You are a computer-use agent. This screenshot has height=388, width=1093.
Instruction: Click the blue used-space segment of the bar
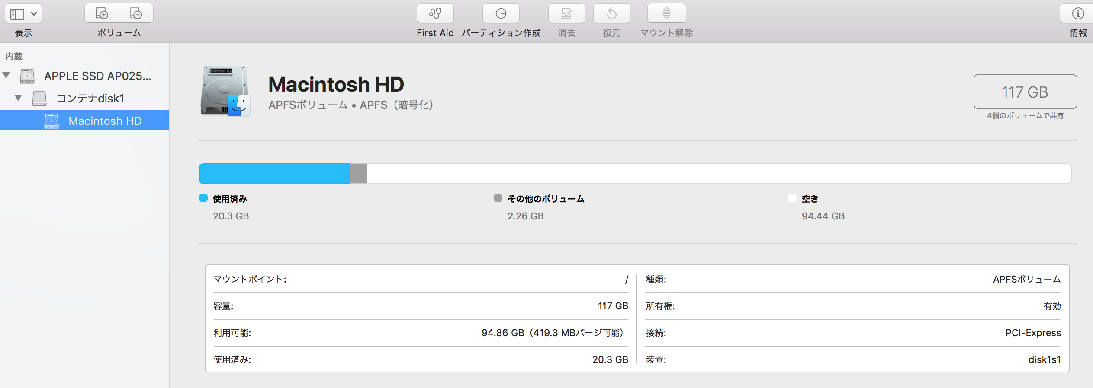point(274,174)
